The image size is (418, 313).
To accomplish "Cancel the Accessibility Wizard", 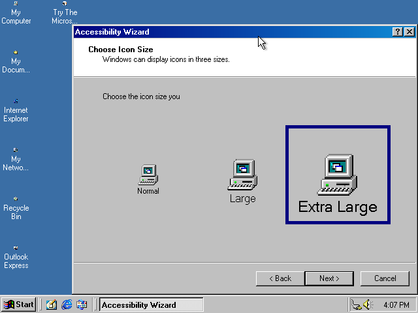I will point(385,278).
